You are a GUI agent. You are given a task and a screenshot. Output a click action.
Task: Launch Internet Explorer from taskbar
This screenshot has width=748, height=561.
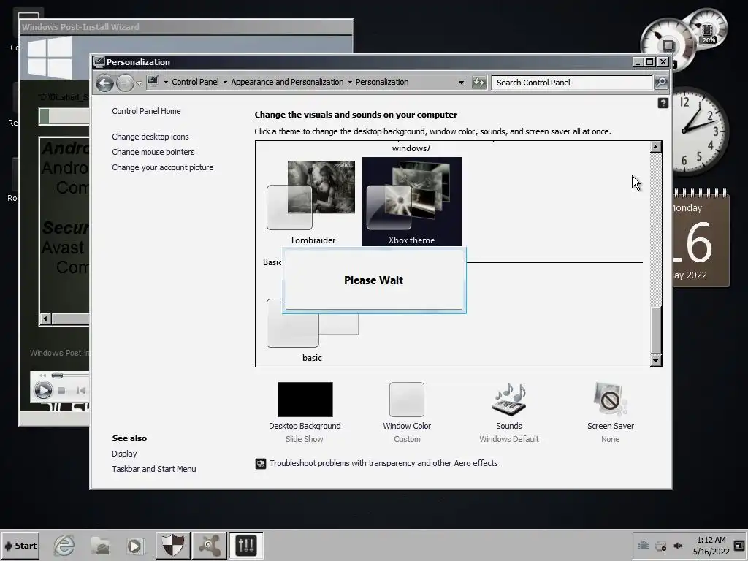pos(64,546)
